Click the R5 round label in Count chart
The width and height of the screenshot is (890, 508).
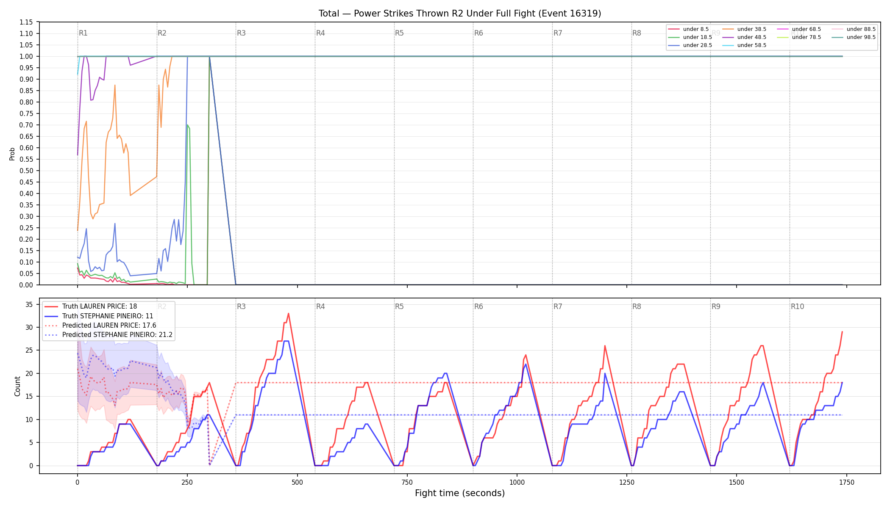coord(399,306)
